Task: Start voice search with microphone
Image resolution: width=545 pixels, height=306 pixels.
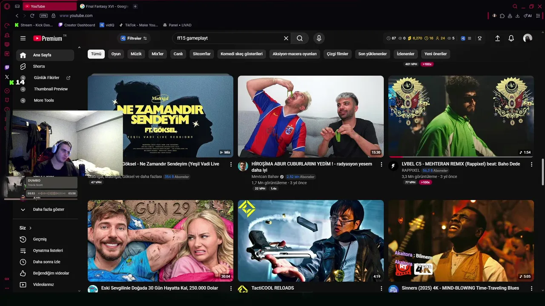Action: click(319, 38)
